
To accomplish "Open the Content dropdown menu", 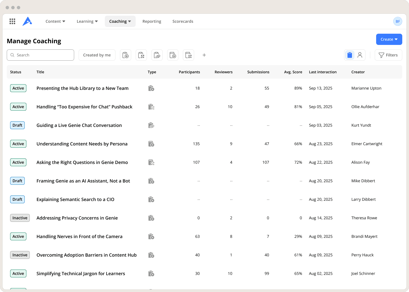I will 55,21.
